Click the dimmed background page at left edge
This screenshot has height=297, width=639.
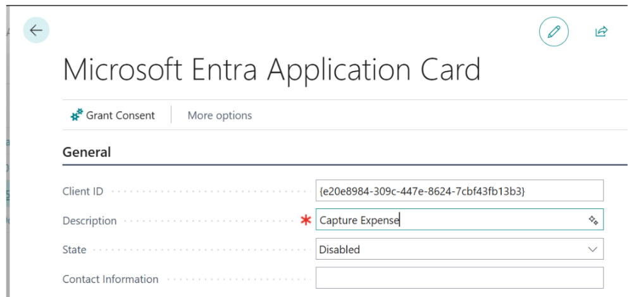4,163
